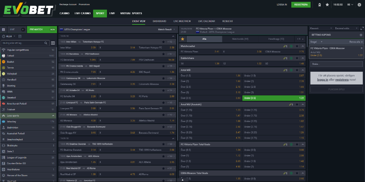Favorite Liverpool FC vs Paris Saint-Germain match
The width and height of the screenshot is (365, 182).
click(164, 102)
